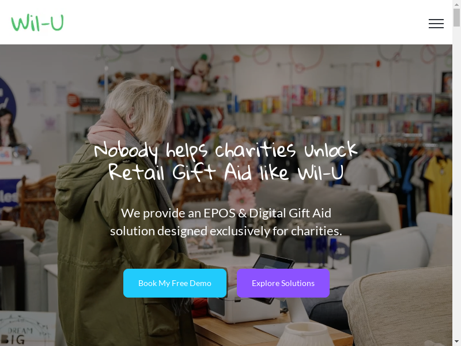
Task: Click the stuffed toy on top shelf
Action: [x=198, y=74]
